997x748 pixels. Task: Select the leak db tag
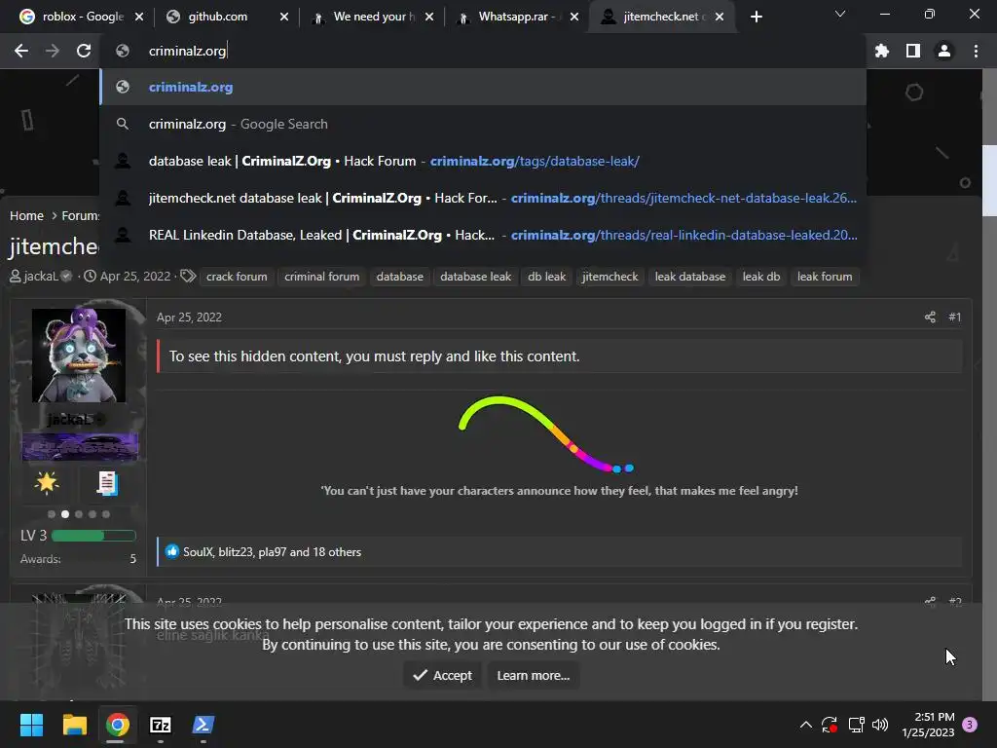click(x=761, y=277)
